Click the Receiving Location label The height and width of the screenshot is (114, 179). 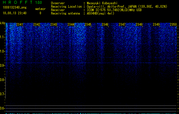pyautogui.click(x=66, y=7)
